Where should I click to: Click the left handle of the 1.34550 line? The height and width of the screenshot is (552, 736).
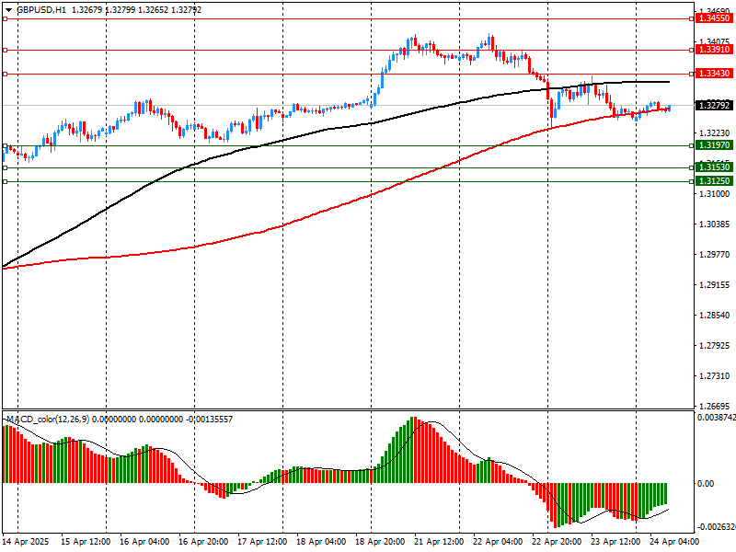click(x=5, y=17)
